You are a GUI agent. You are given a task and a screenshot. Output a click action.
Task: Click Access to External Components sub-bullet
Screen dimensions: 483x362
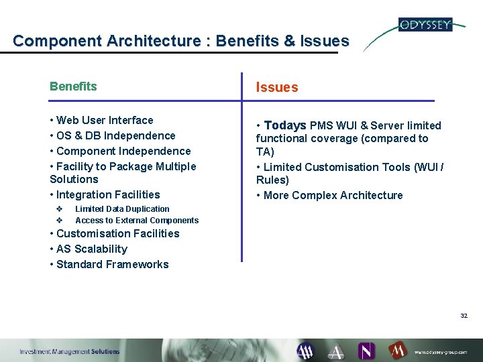(x=128, y=221)
